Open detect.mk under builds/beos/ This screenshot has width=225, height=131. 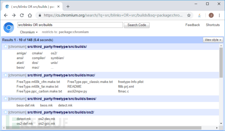pos(65,105)
